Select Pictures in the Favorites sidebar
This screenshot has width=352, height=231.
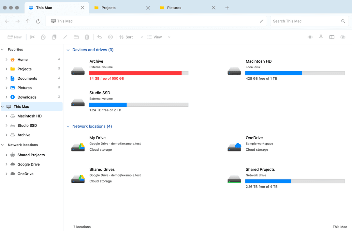pyautogui.click(x=32, y=88)
